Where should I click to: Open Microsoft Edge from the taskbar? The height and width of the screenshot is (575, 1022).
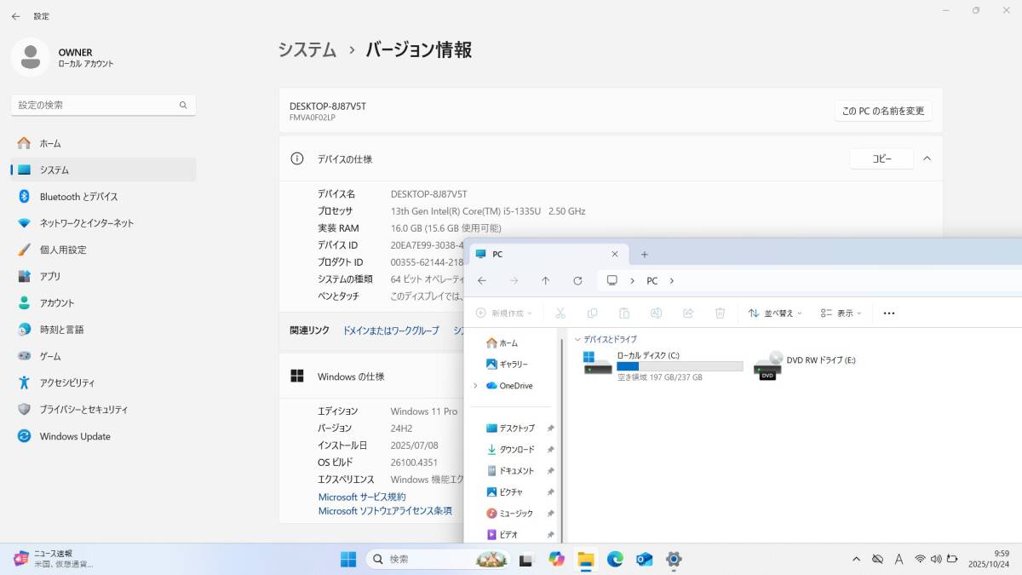615,560
